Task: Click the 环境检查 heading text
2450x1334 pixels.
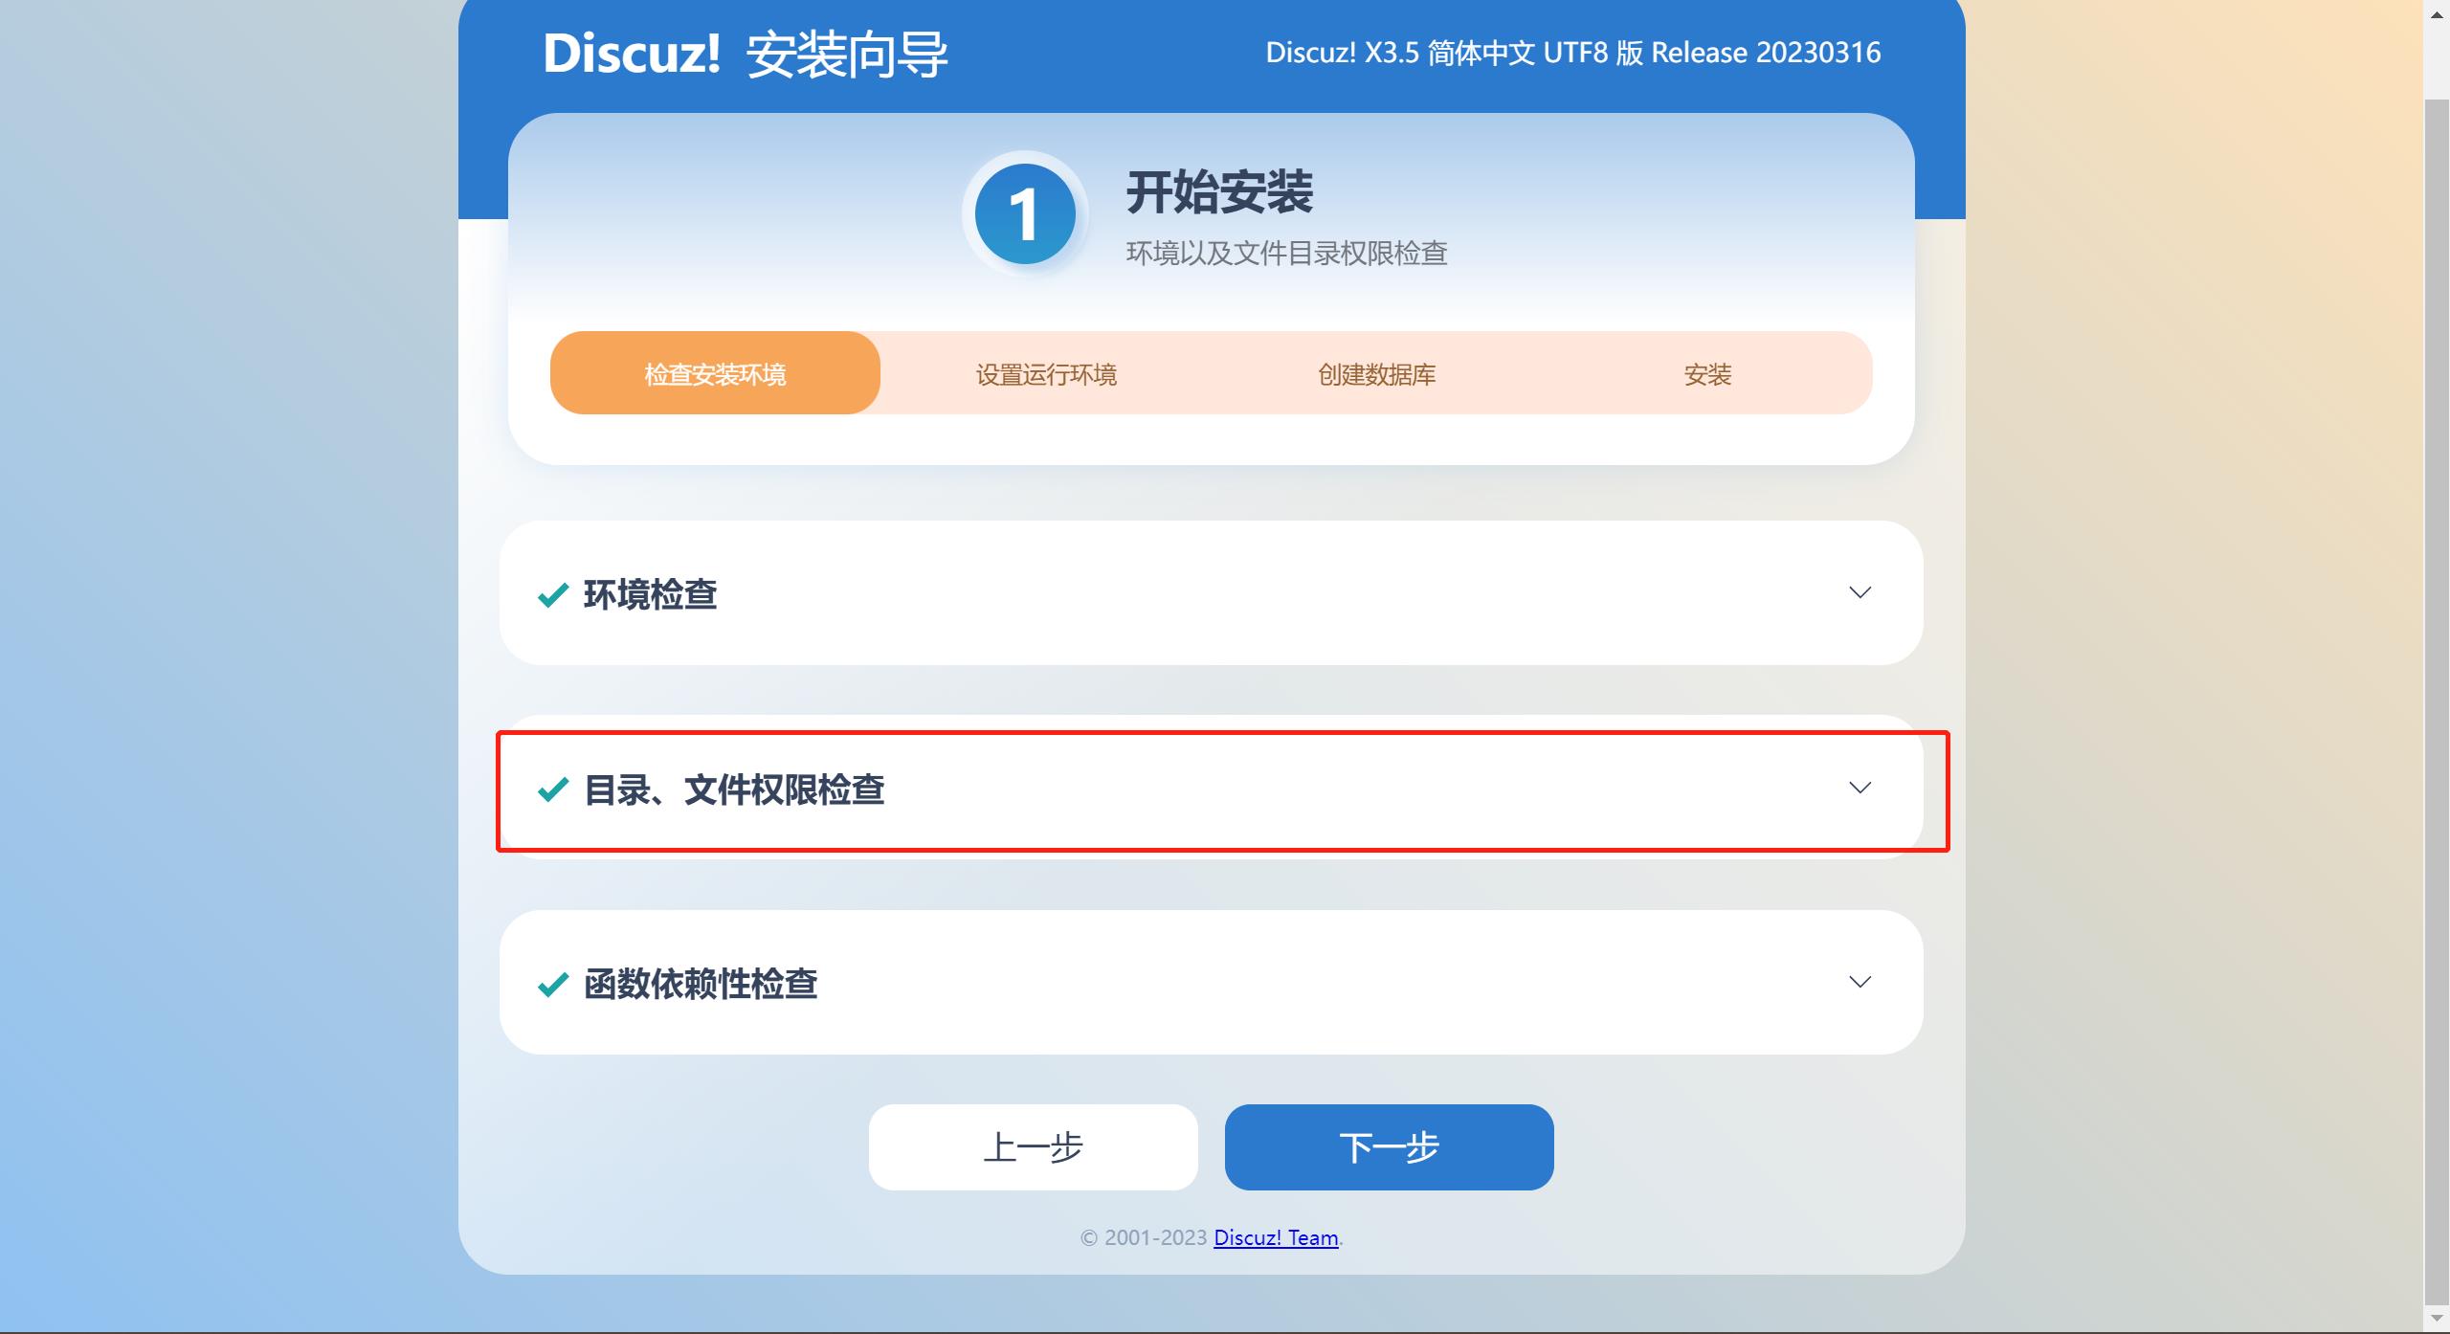Action: [651, 595]
